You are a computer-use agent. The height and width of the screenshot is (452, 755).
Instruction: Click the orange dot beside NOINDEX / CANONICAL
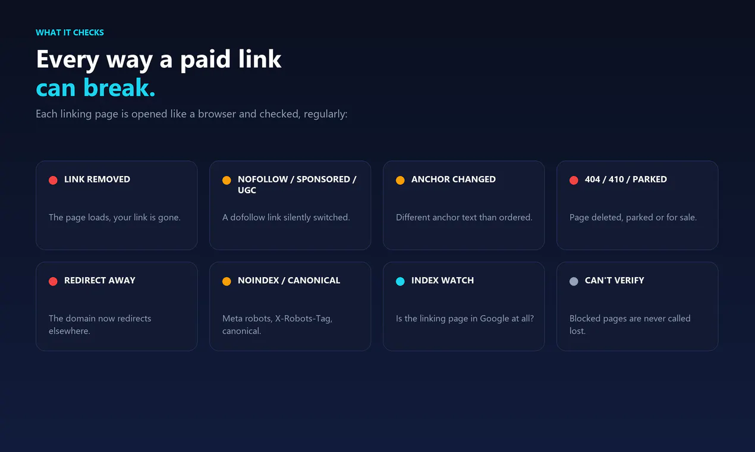click(227, 281)
